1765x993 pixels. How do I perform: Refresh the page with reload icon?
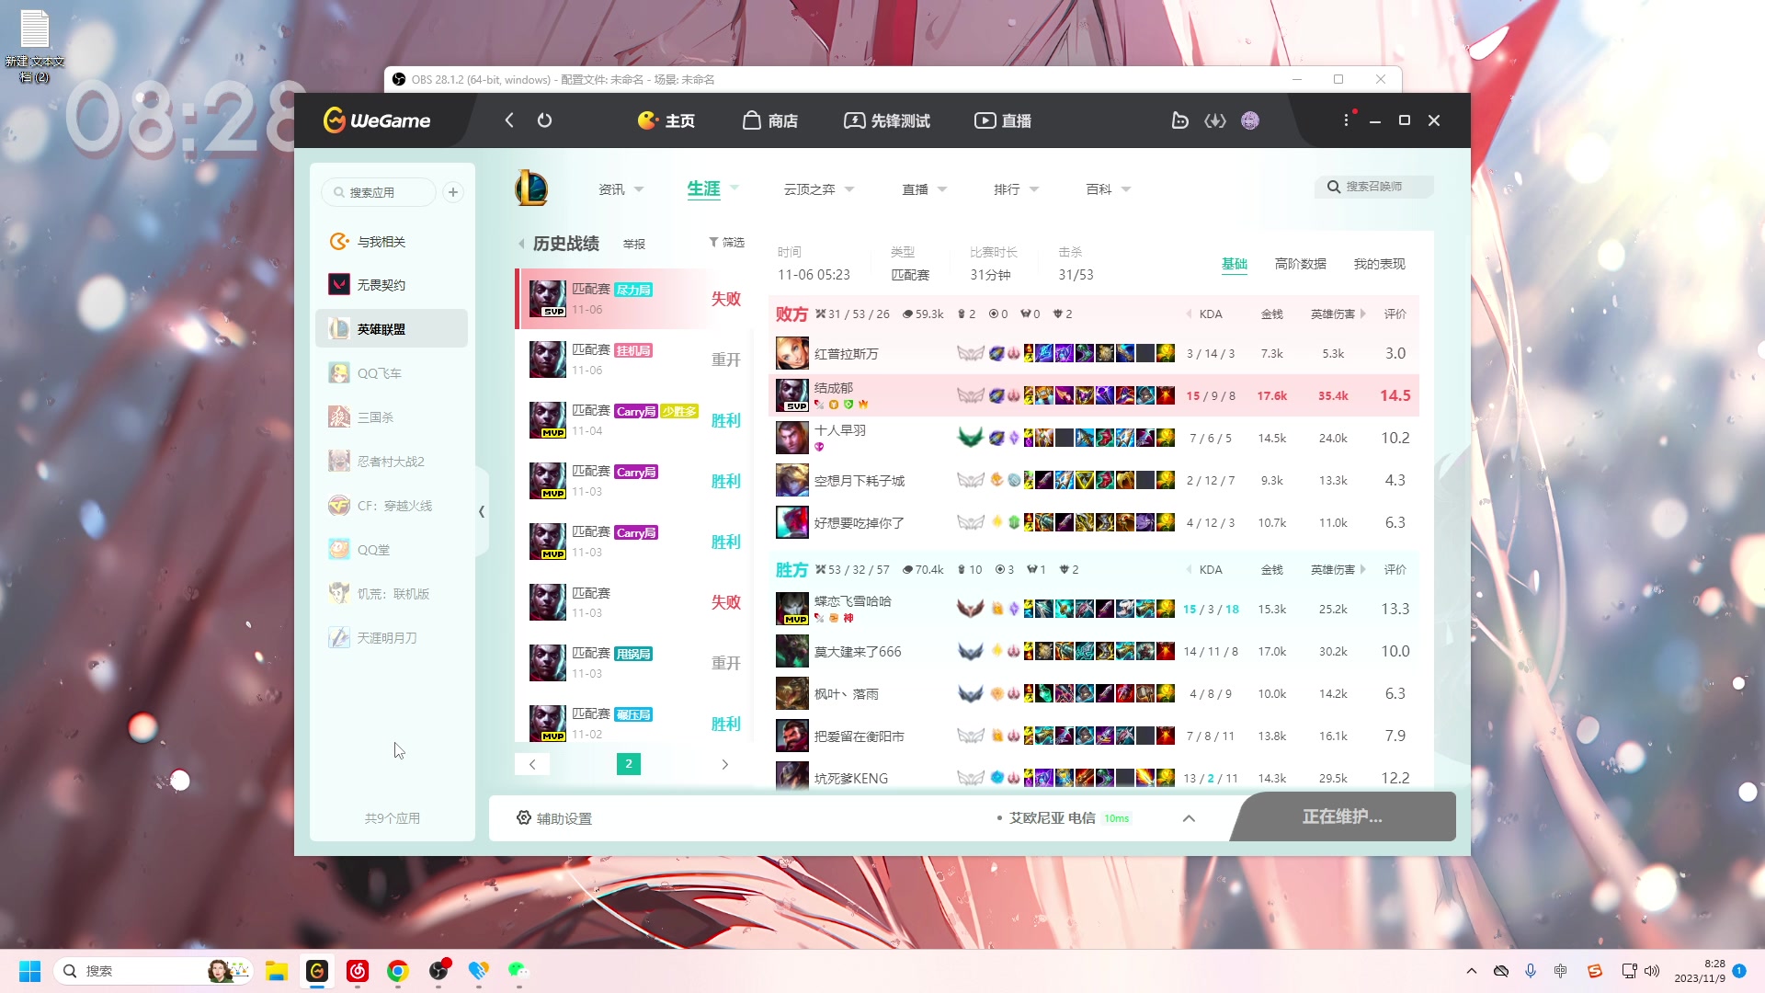(544, 120)
